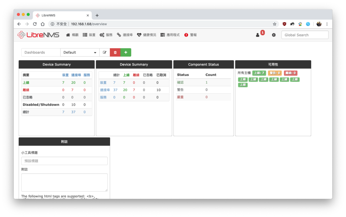This screenshot has width=346, height=217.
Task: Open the 警報 navigation menu
Action: coord(191,35)
